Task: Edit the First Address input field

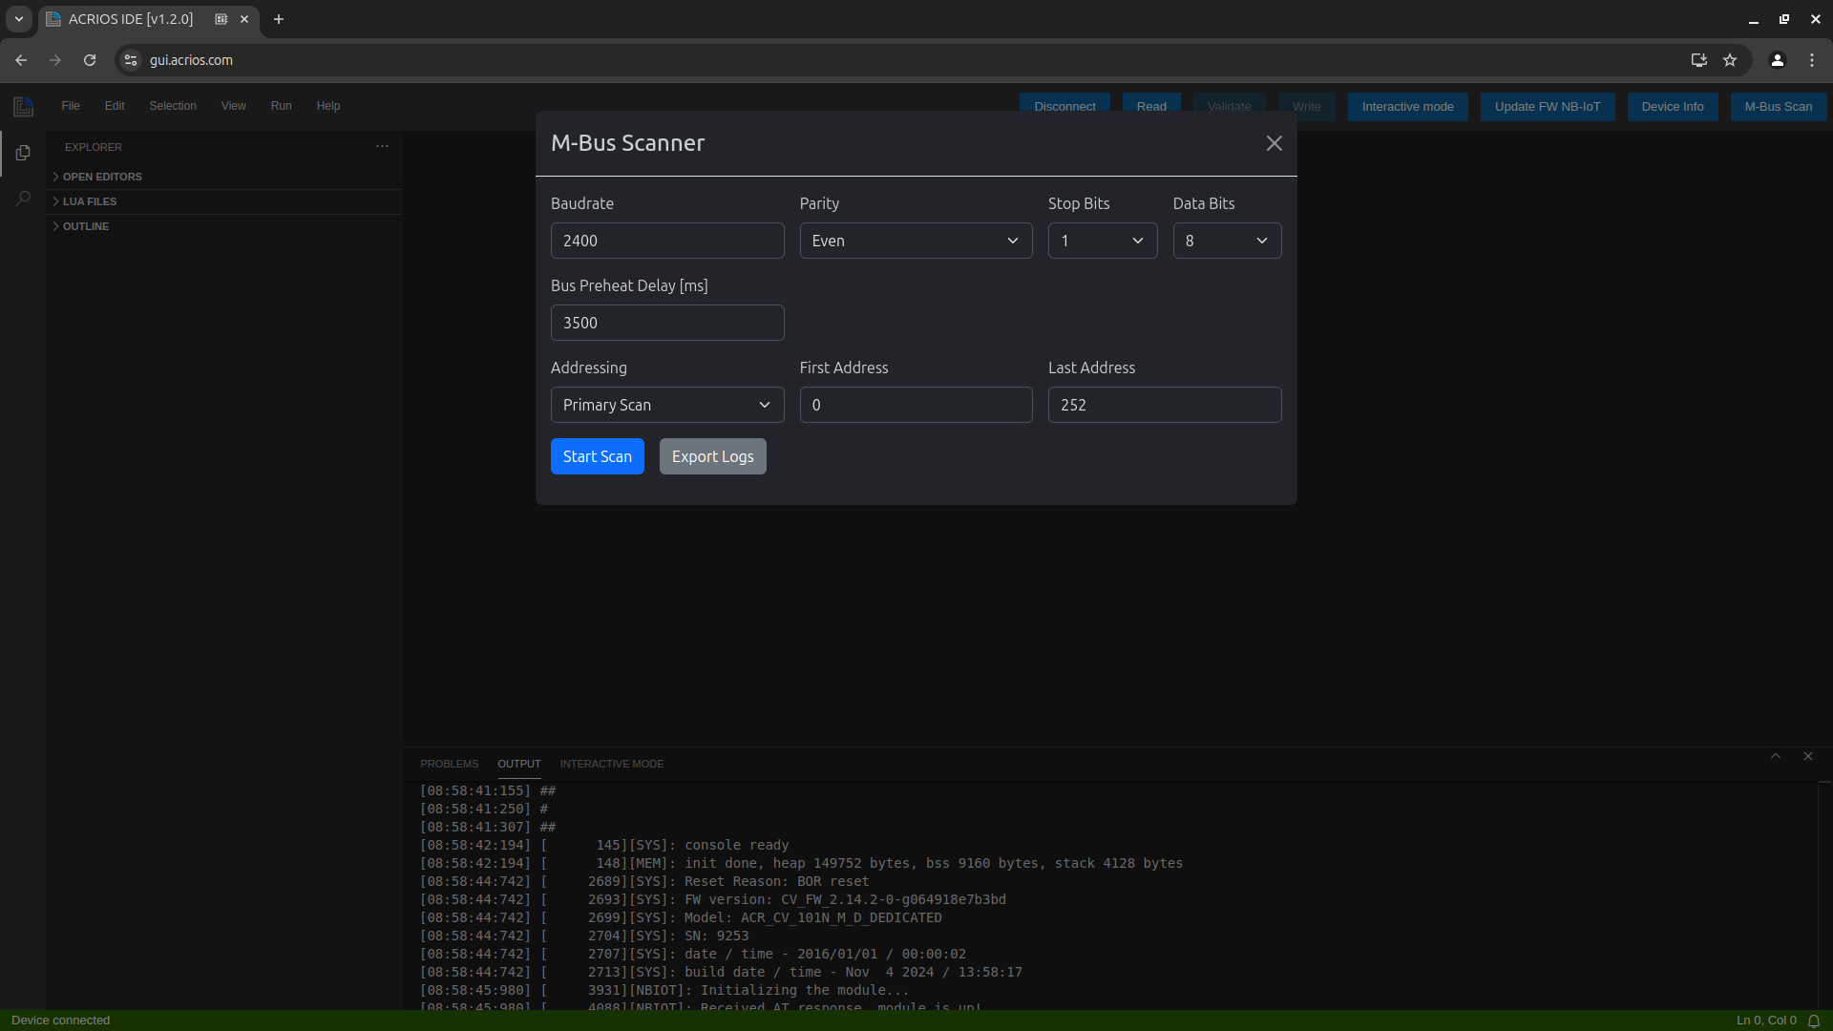Action: click(916, 405)
